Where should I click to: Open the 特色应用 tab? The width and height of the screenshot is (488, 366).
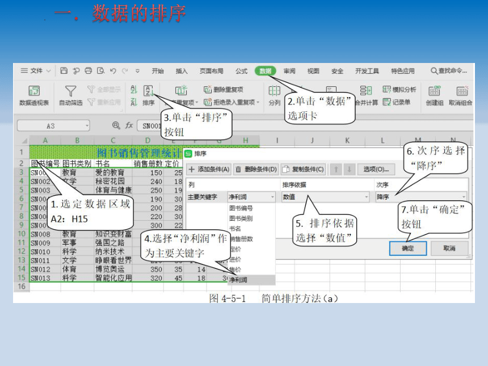click(403, 71)
